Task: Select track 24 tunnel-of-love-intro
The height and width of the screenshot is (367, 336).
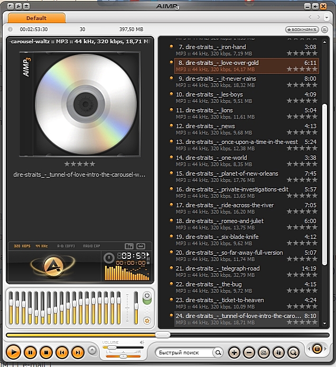Action: click(246, 319)
